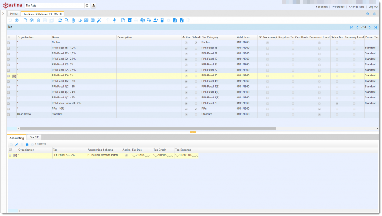This screenshot has width=382, height=216.
Task: Switch to the Tax ZIP tab
Action: click(x=35, y=137)
